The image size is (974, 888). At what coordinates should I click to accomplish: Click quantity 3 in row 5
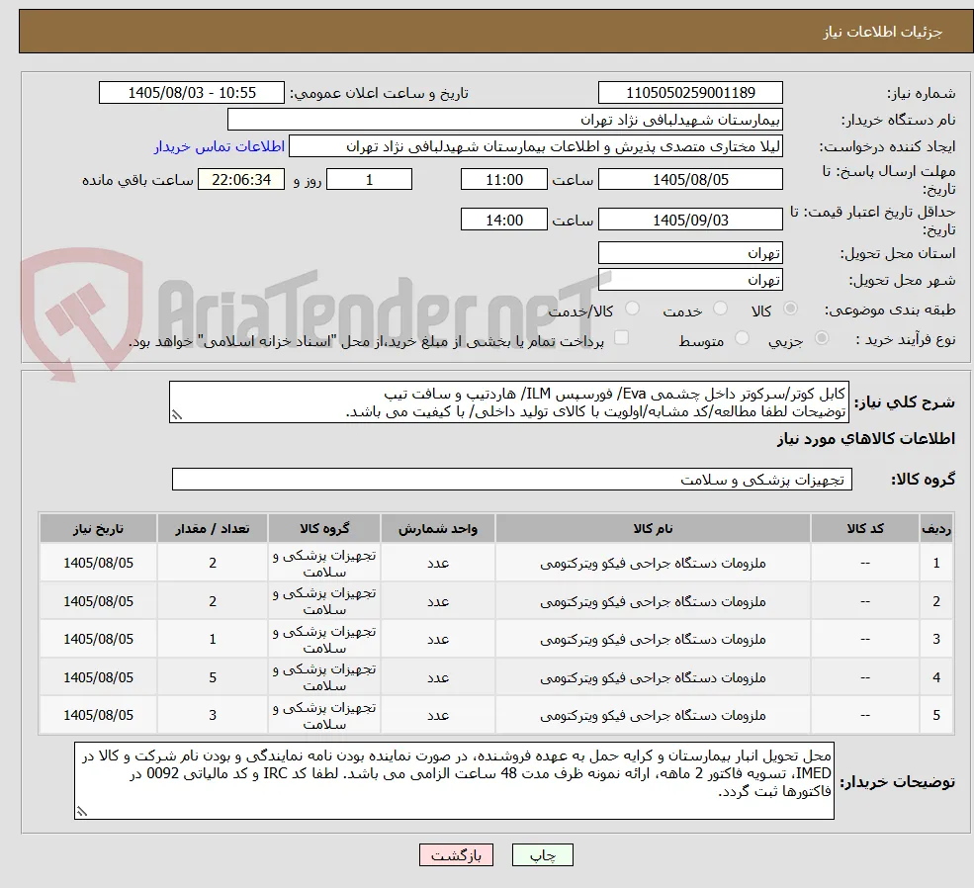tap(213, 715)
